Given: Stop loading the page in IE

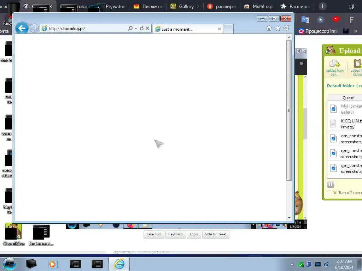Looking at the screenshot, I should 147,28.
